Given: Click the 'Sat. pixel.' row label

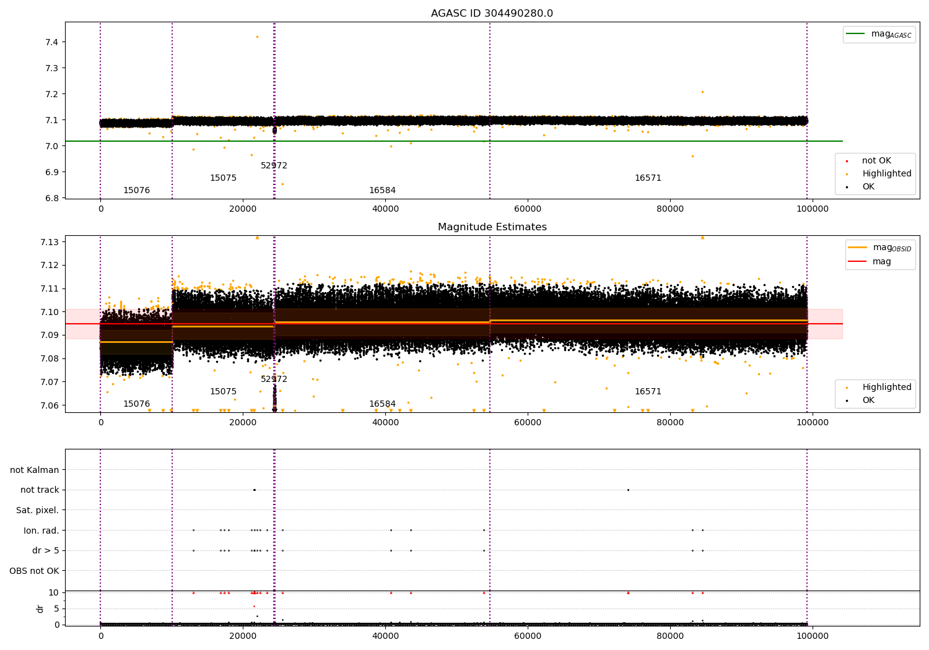Looking at the screenshot, I should point(38,511).
